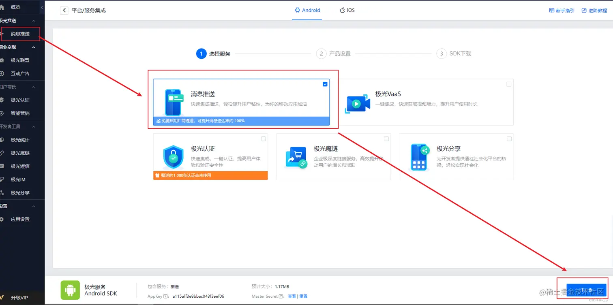The height and width of the screenshot is (305, 613).
Task: Check the 极光分享 card checkbox
Action: (x=509, y=139)
